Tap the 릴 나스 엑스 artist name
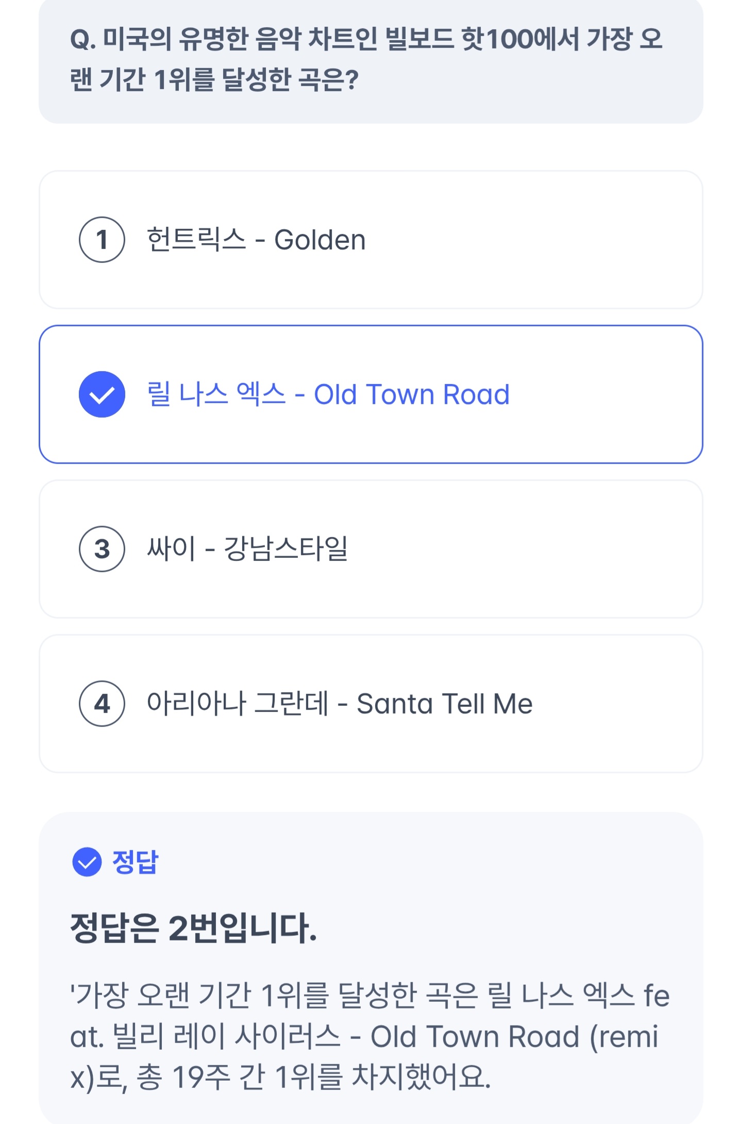The height and width of the screenshot is (1124, 735). pyautogui.click(x=216, y=394)
